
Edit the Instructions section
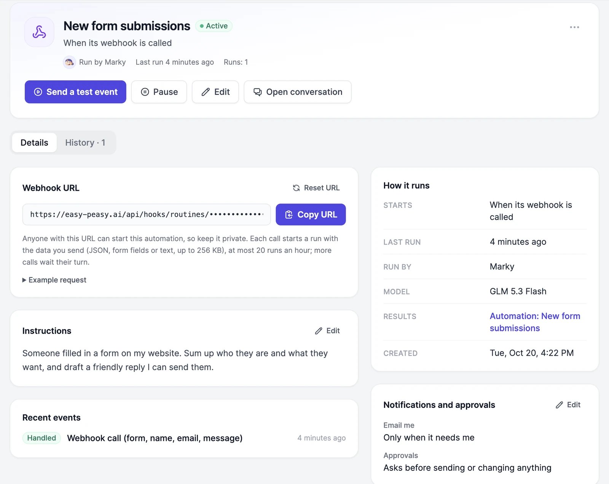pyautogui.click(x=327, y=331)
